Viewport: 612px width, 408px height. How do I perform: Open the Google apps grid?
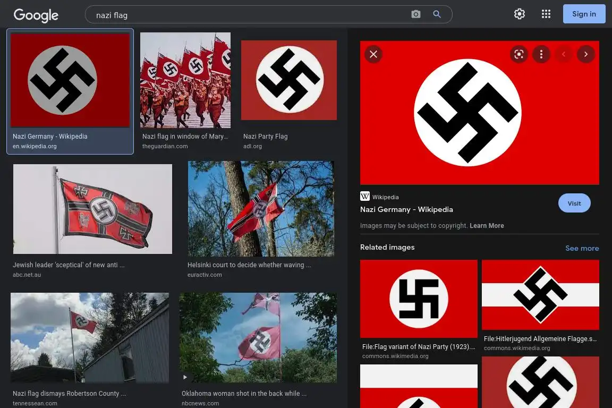point(546,14)
